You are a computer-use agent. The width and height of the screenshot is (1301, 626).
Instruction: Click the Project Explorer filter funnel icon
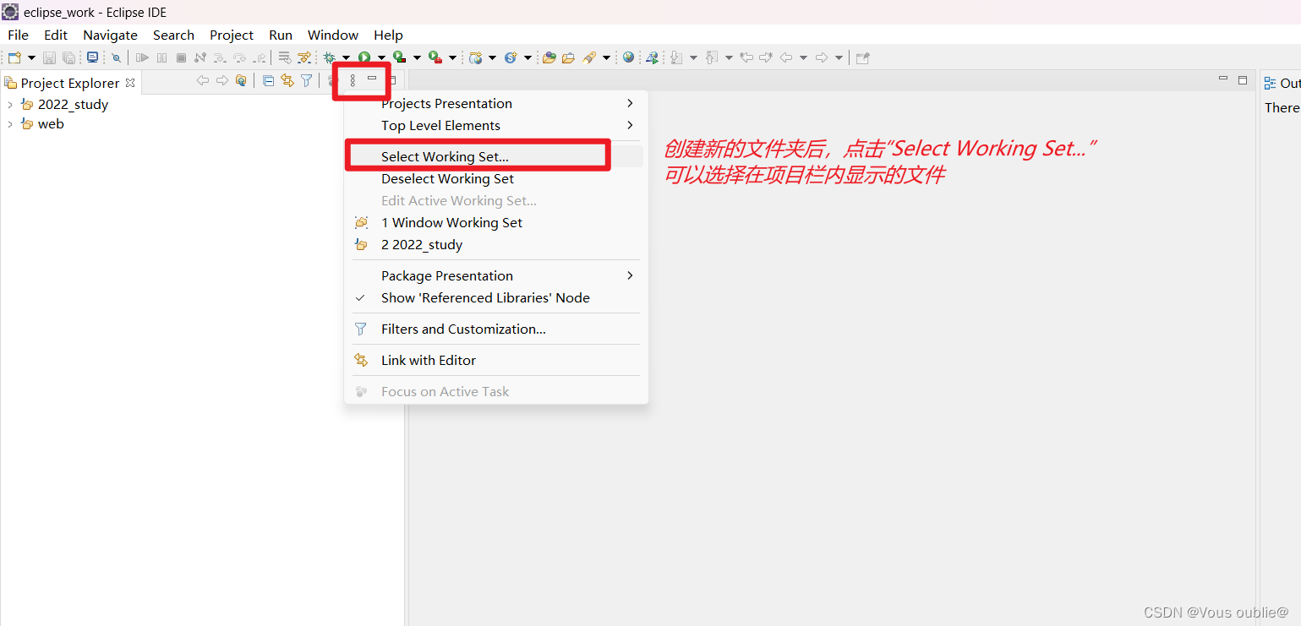(307, 81)
